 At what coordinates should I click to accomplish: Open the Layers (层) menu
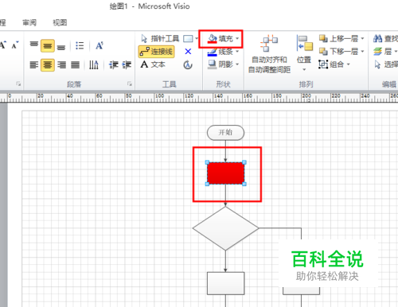point(384,52)
